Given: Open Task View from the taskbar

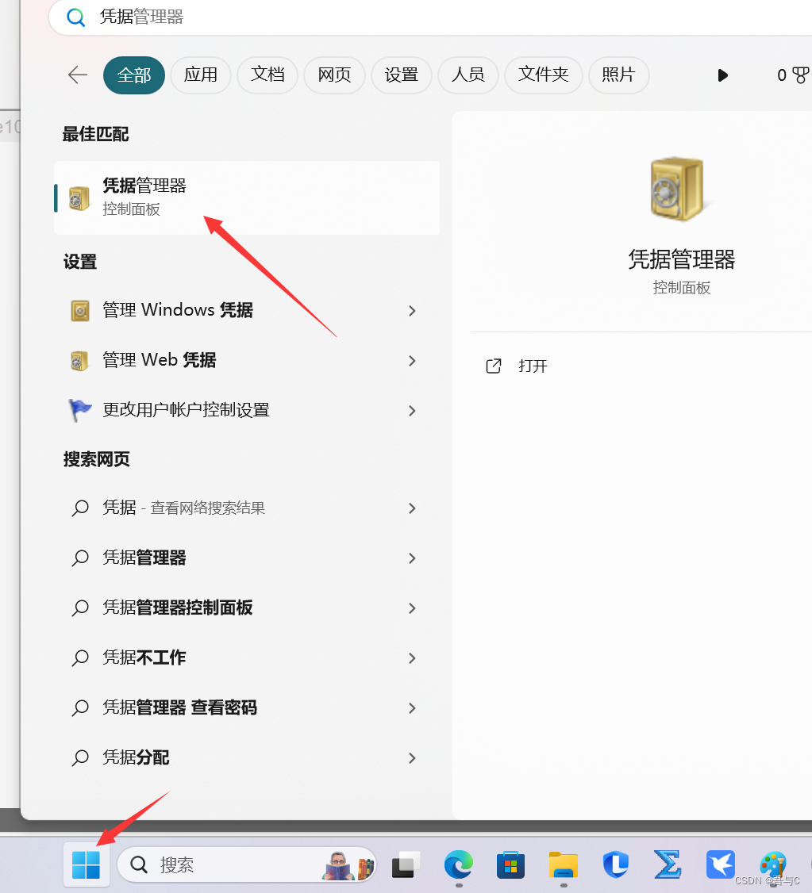Looking at the screenshot, I should (405, 864).
